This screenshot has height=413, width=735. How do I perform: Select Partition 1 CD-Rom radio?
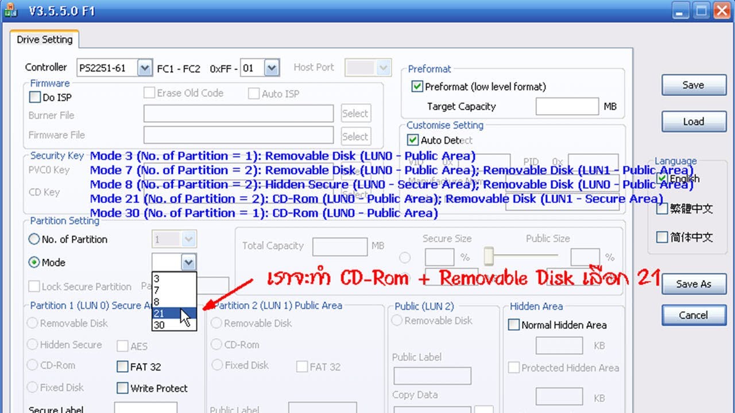click(x=33, y=365)
